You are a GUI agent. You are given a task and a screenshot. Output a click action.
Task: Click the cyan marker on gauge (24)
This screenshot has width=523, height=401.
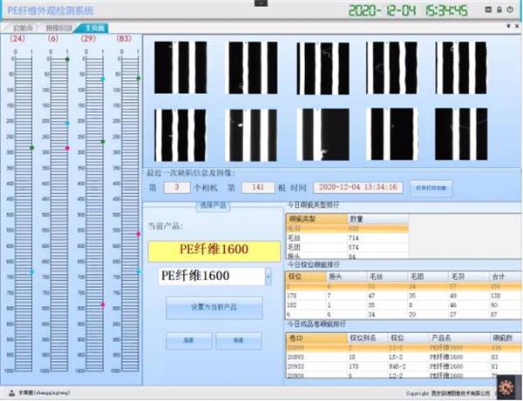32,272
